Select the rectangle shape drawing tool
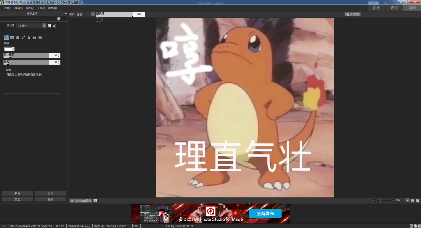The image size is (421, 228). 12,37
